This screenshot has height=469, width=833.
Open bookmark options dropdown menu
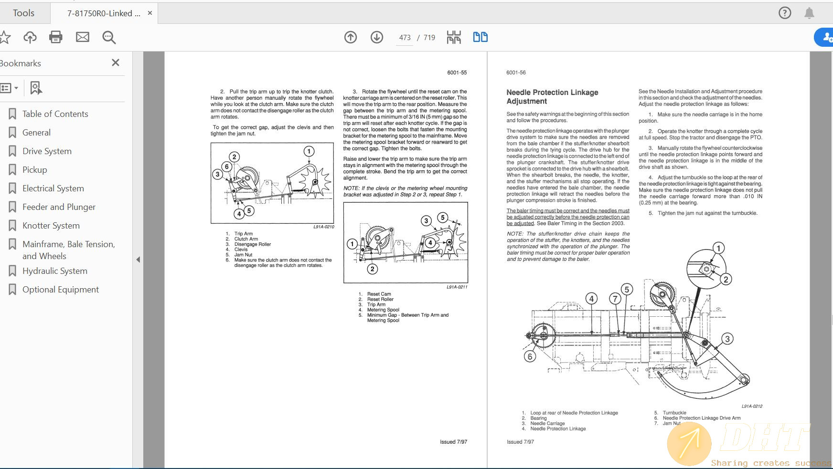[10, 88]
